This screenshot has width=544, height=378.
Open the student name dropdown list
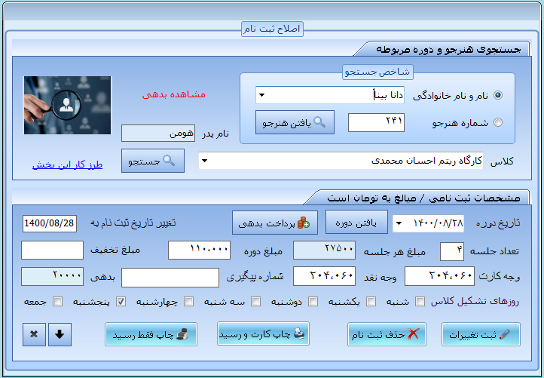pos(260,96)
